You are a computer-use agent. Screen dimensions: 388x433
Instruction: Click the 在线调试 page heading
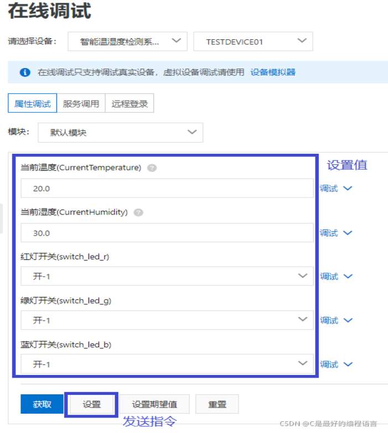tap(50, 11)
